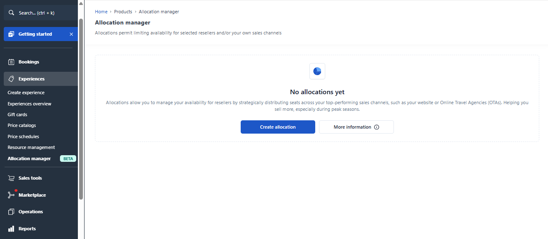The width and height of the screenshot is (548, 239).
Task: Click the pie chart allocation icon
Action: [317, 71]
